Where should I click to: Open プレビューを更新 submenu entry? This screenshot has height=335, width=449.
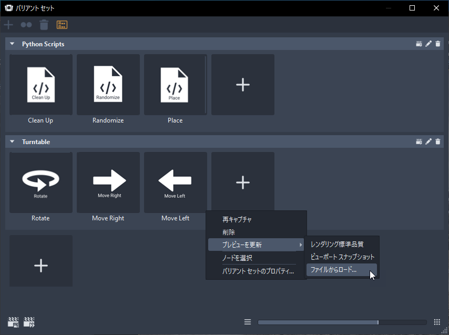(256, 245)
